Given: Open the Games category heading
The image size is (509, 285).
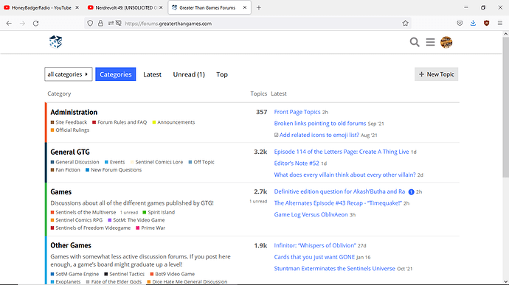Looking at the screenshot, I should tap(60, 192).
